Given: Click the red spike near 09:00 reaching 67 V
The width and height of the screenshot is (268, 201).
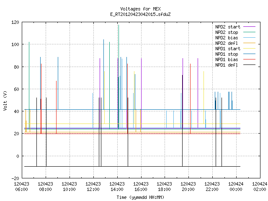Looking at the screenshot, I should pyautogui.click(x=56, y=107).
